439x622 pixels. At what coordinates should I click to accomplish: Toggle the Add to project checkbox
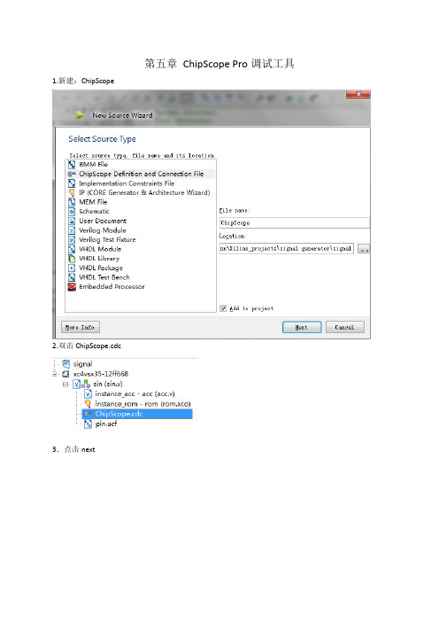(223, 308)
